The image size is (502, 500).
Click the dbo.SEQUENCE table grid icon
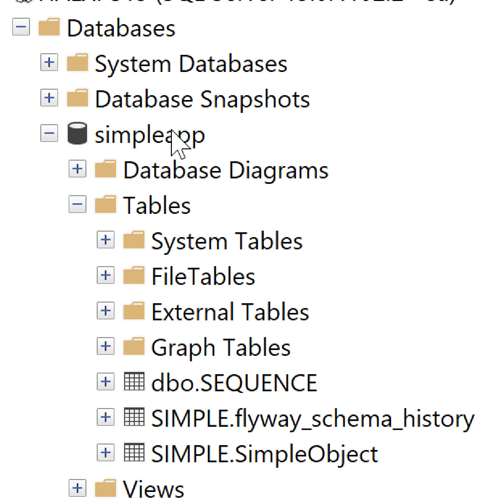point(134,382)
